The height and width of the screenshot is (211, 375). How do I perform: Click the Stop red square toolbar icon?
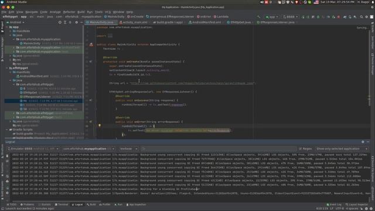[x=339, y=17]
